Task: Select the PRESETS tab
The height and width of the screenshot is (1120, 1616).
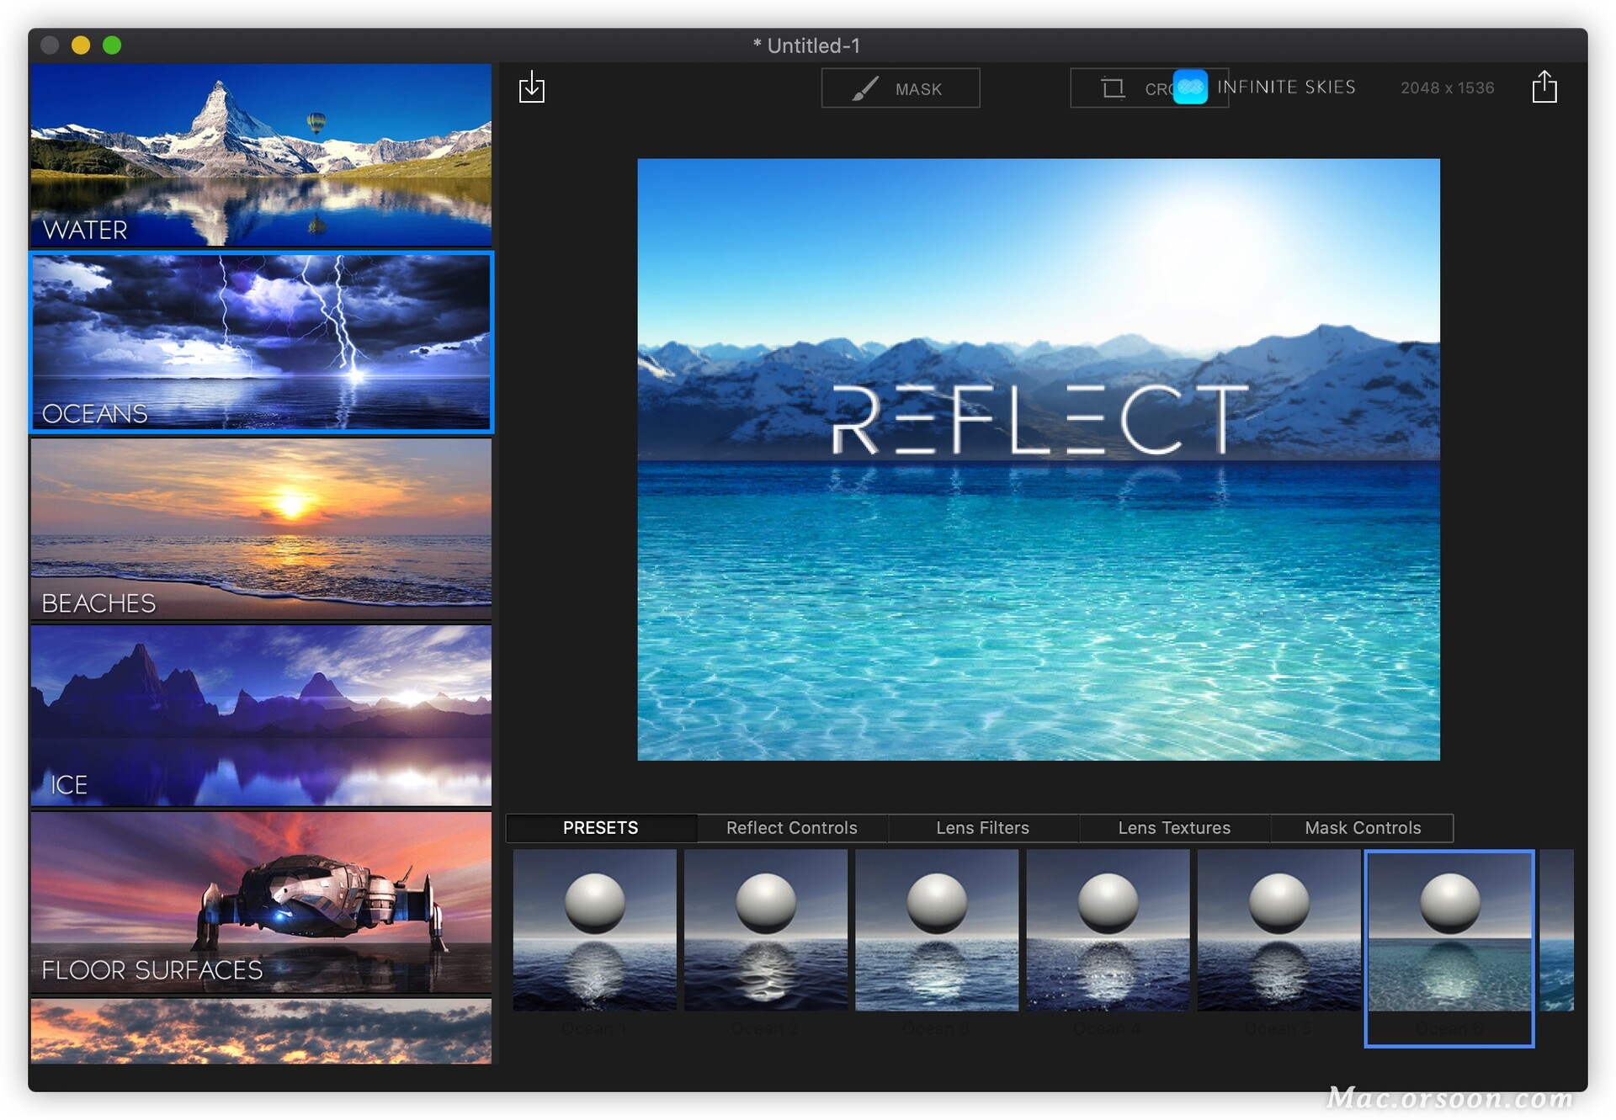Action: point(600,828)
